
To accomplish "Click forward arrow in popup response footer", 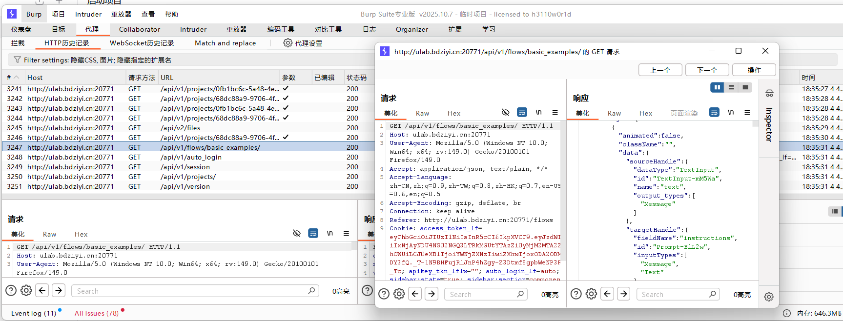I will click(623, 294).
